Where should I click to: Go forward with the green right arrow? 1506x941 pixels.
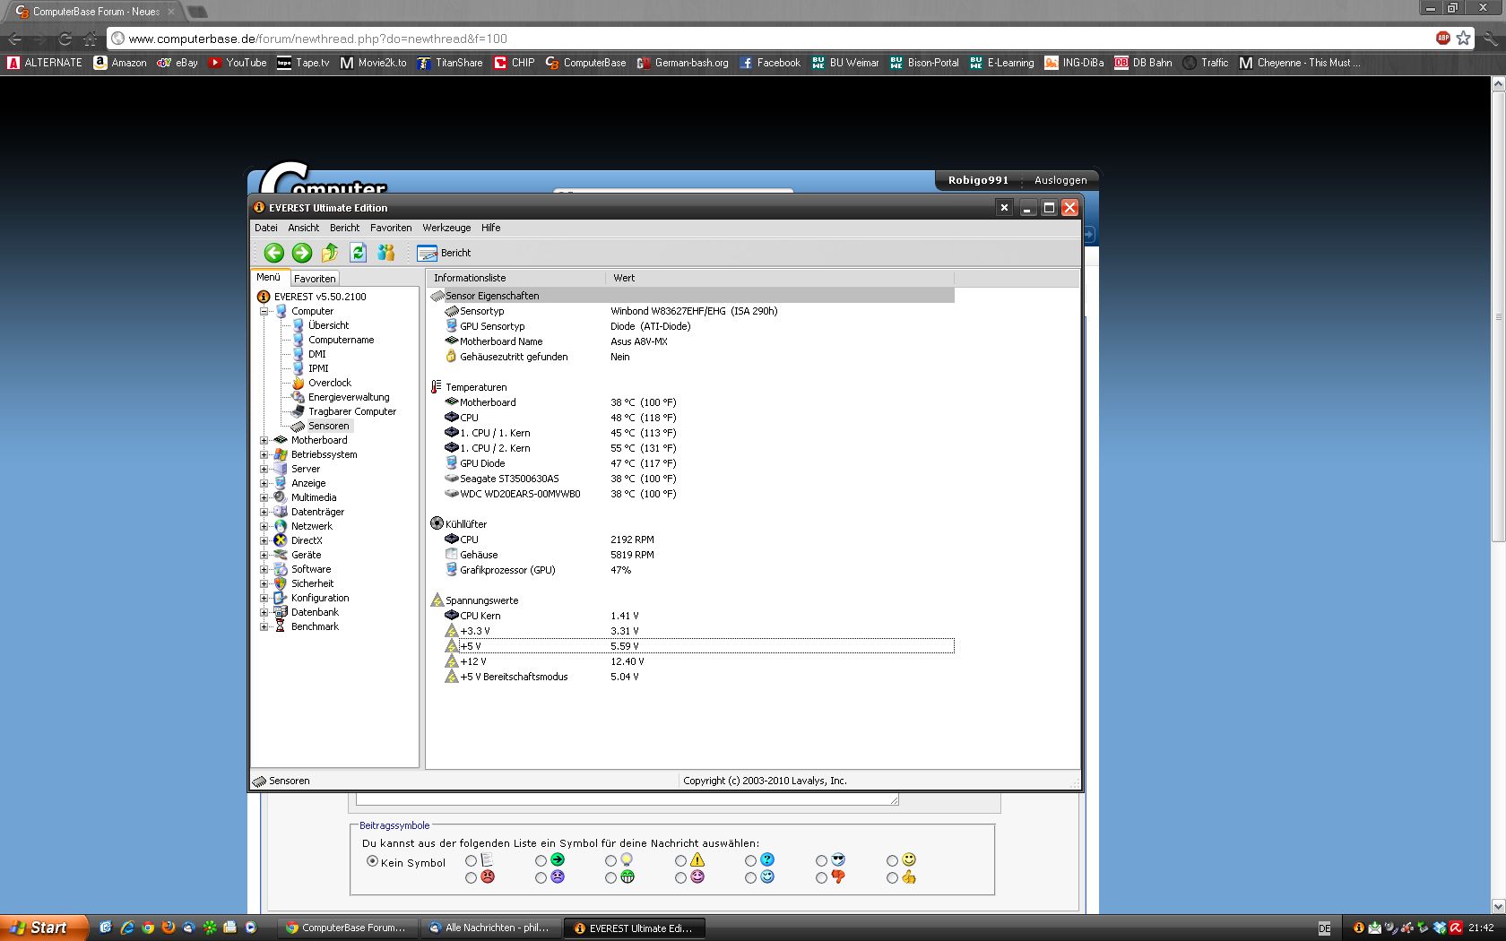302,253
